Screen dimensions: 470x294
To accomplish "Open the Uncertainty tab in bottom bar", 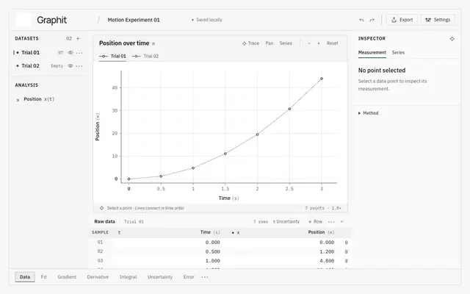I will point(160,277).
